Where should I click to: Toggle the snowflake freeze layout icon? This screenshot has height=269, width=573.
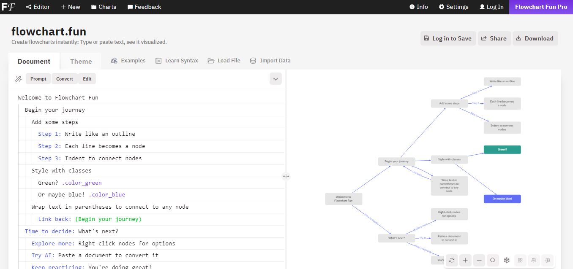(507, 261)
